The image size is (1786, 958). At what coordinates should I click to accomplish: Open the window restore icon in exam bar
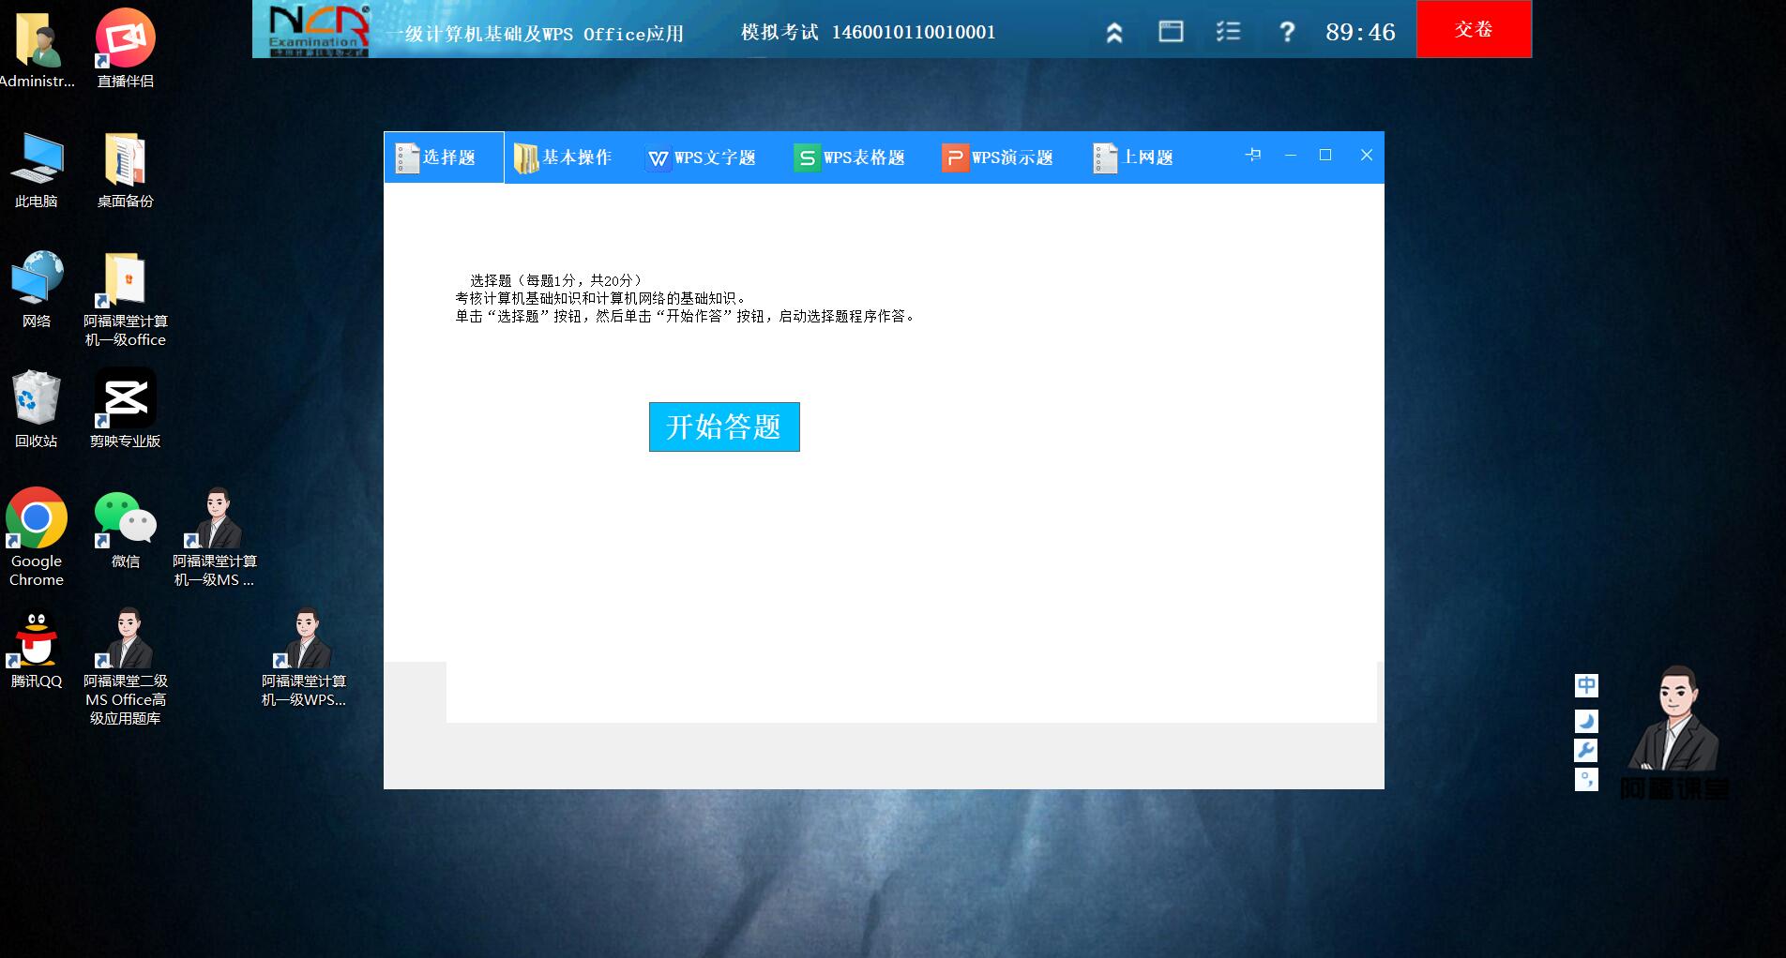(x=1170, y=31)
